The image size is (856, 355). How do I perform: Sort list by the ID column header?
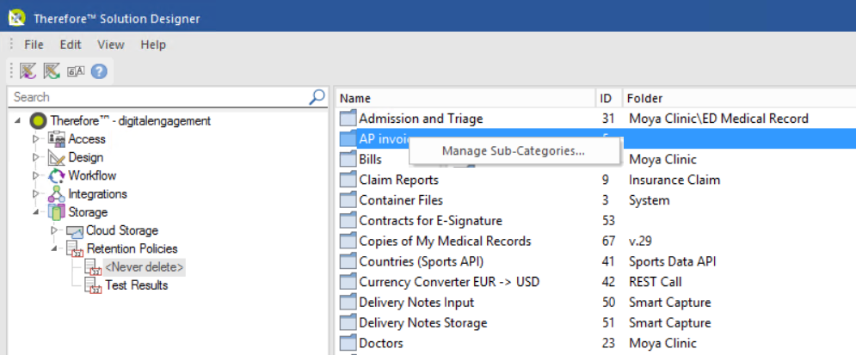[609, 98]
